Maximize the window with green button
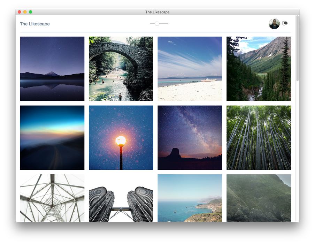 (31, 12)
